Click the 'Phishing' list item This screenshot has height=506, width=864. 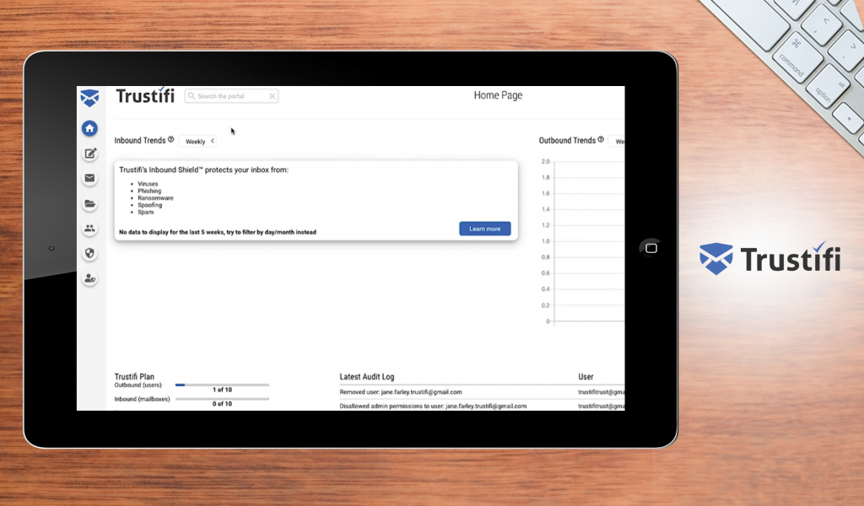point(149,191)
